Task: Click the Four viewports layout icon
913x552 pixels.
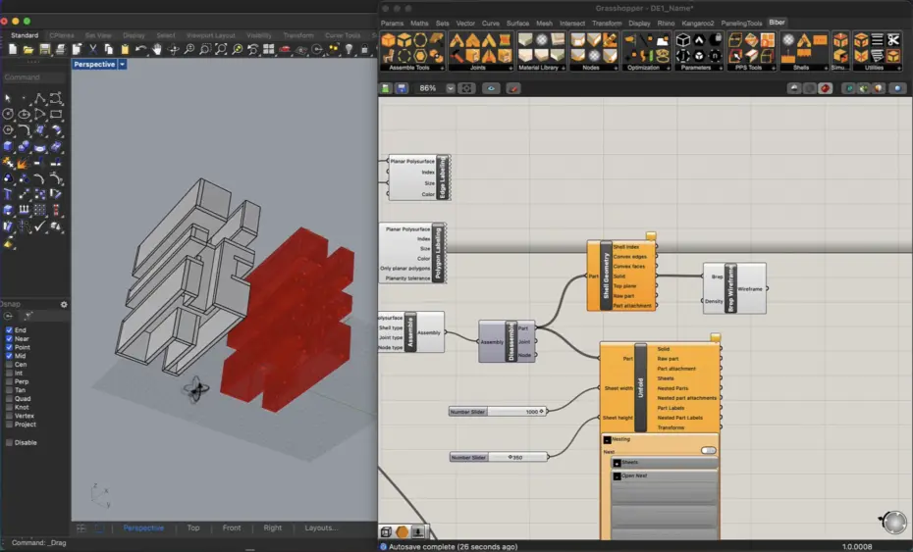Action: [268, 50]
